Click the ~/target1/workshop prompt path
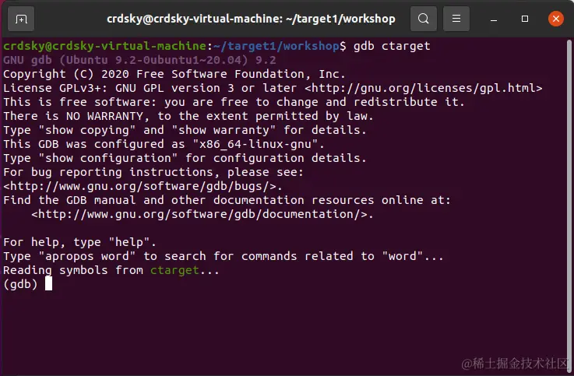 pos(276,46)
